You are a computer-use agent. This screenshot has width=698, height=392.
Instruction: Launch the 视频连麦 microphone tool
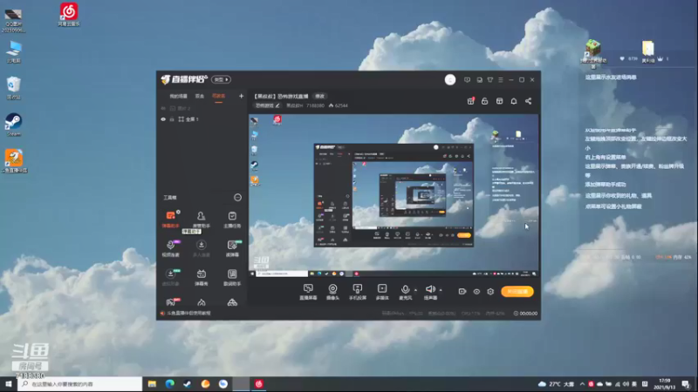170,248
